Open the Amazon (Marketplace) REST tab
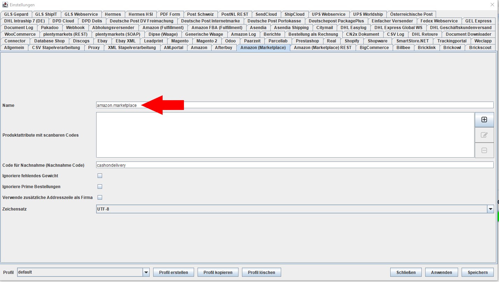 (323, 48)
